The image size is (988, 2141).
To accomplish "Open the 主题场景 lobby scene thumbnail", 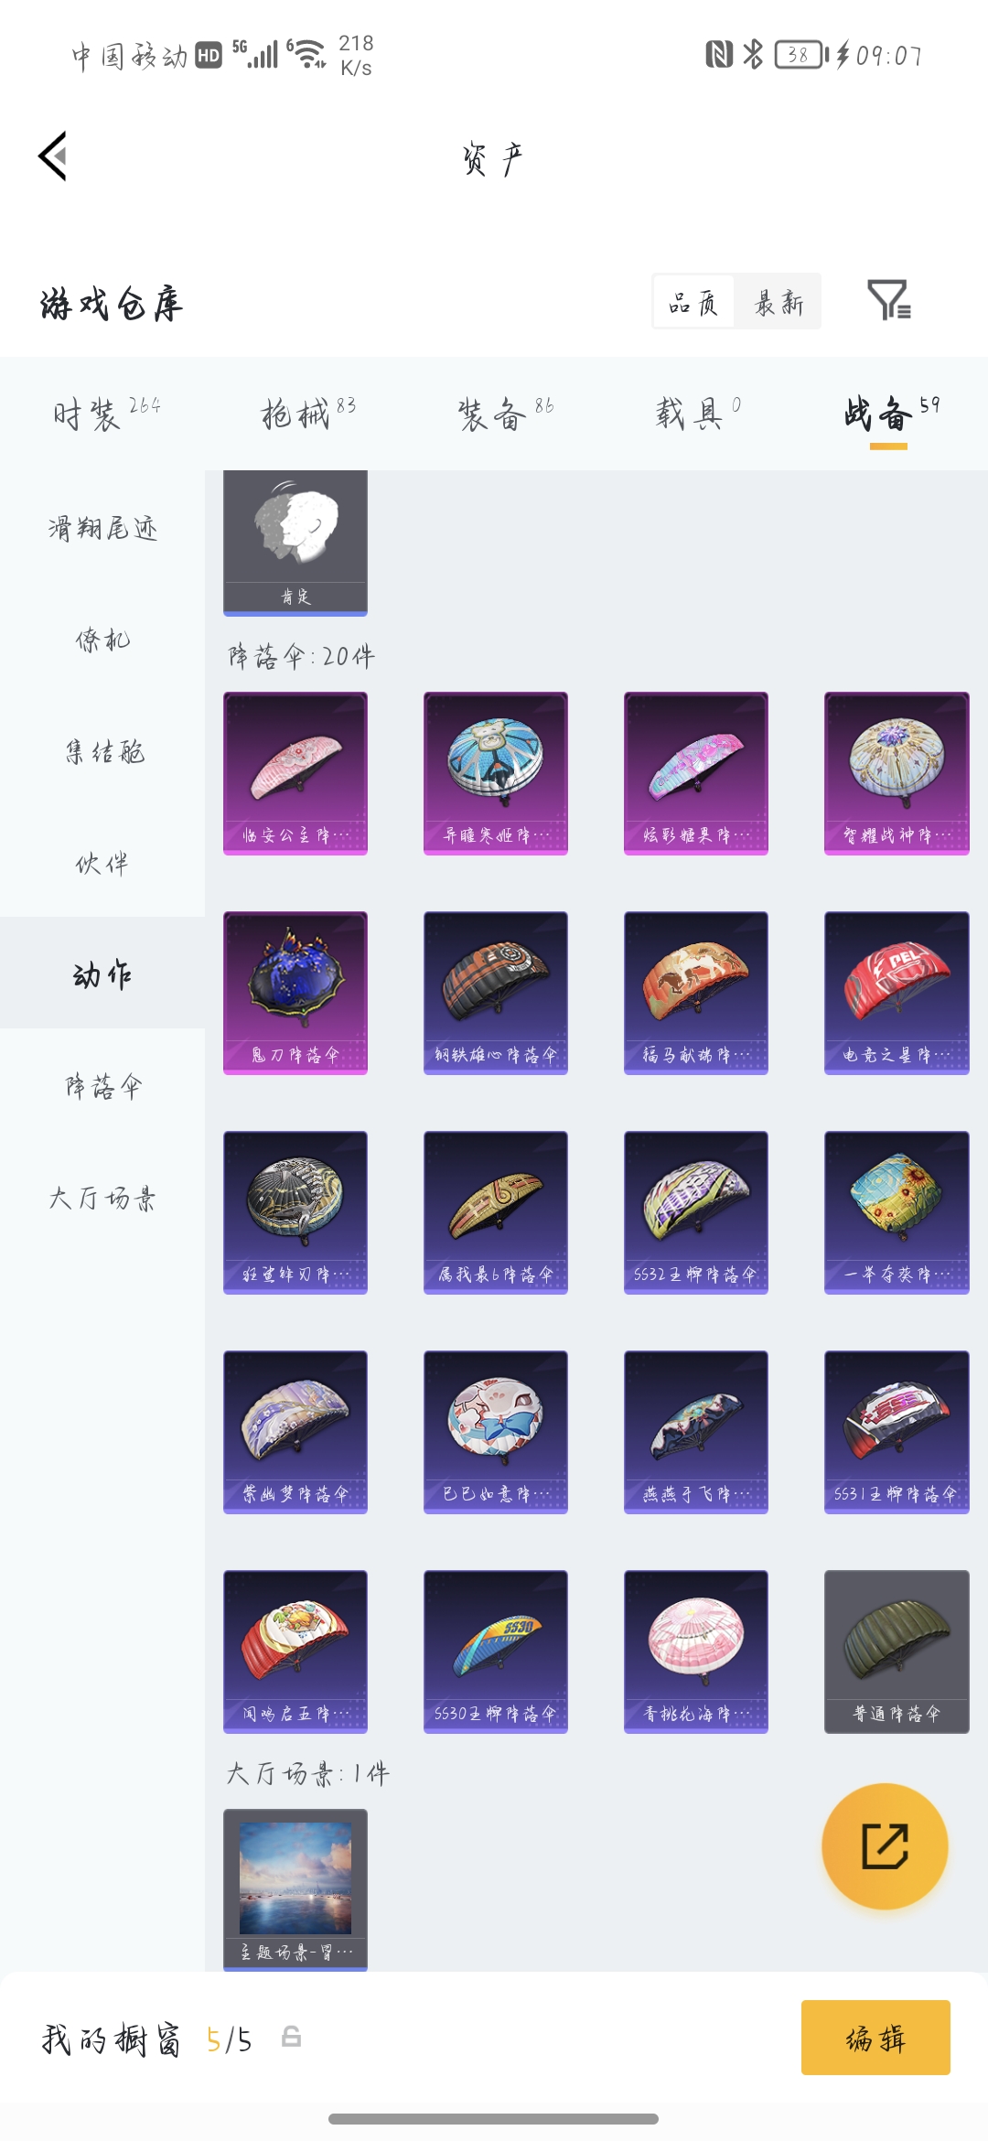I will coord(295,1889).
